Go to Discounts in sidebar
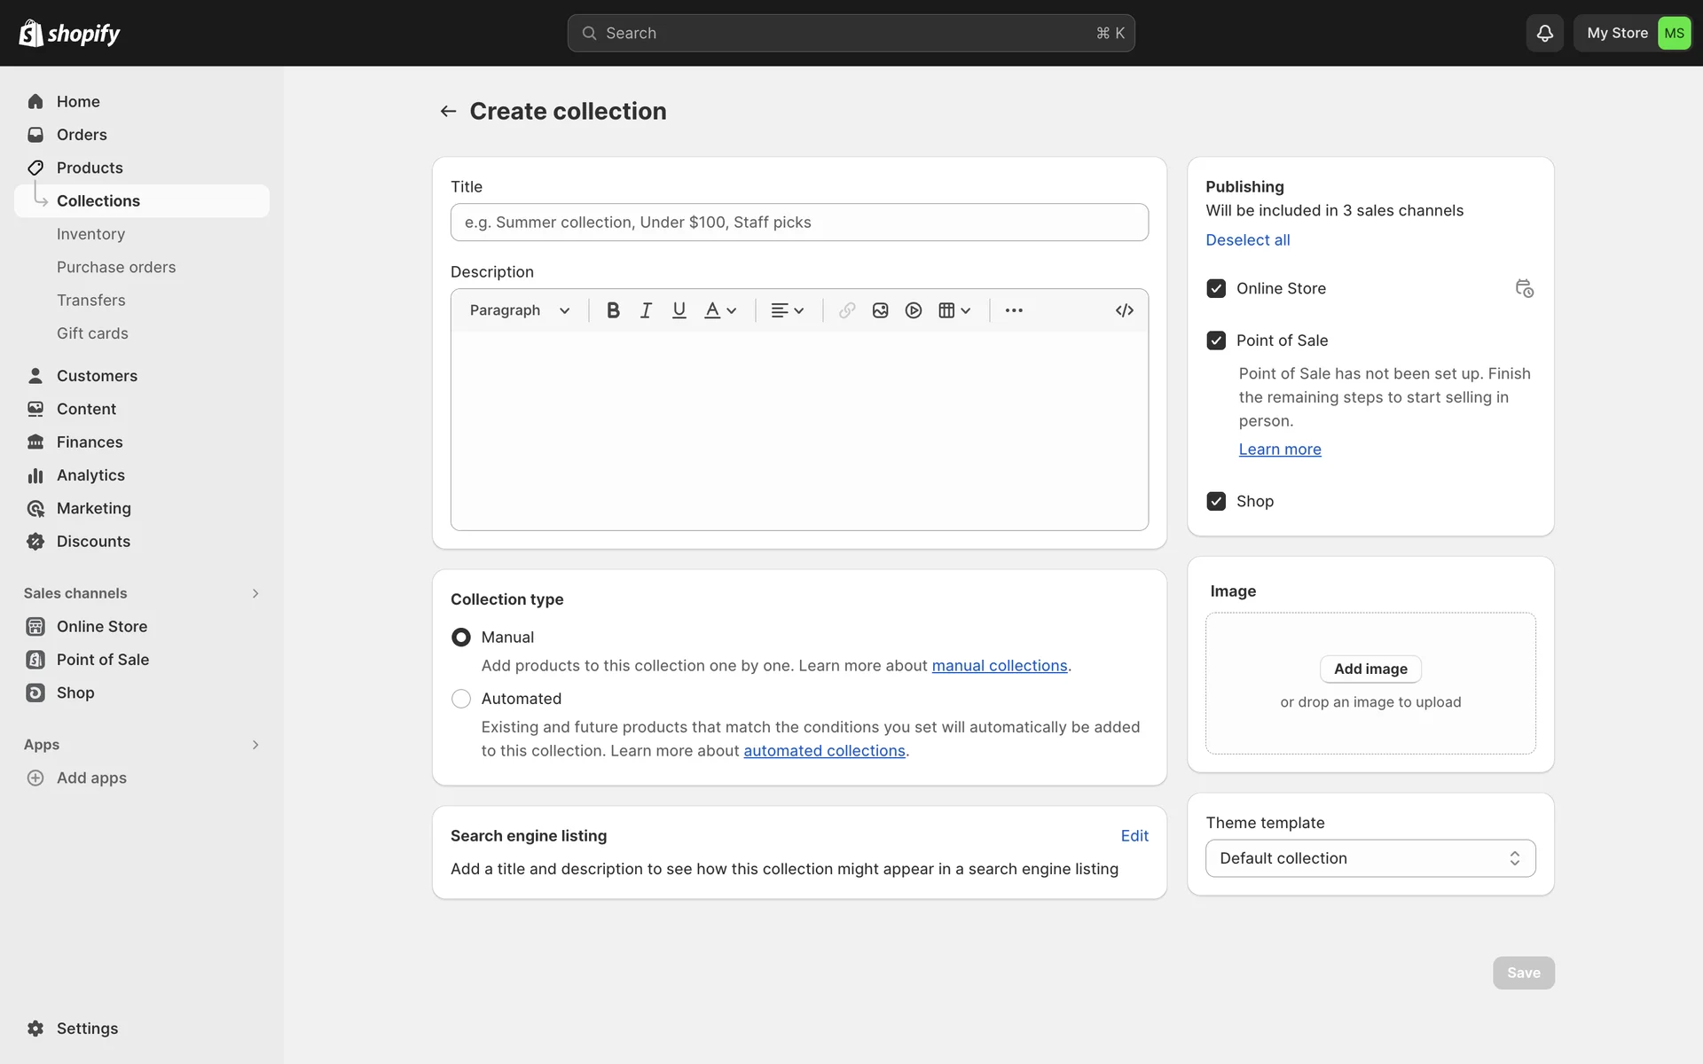Image resolution: width=1703 pixels, height=1064 pixels. [x=93, y=542]
